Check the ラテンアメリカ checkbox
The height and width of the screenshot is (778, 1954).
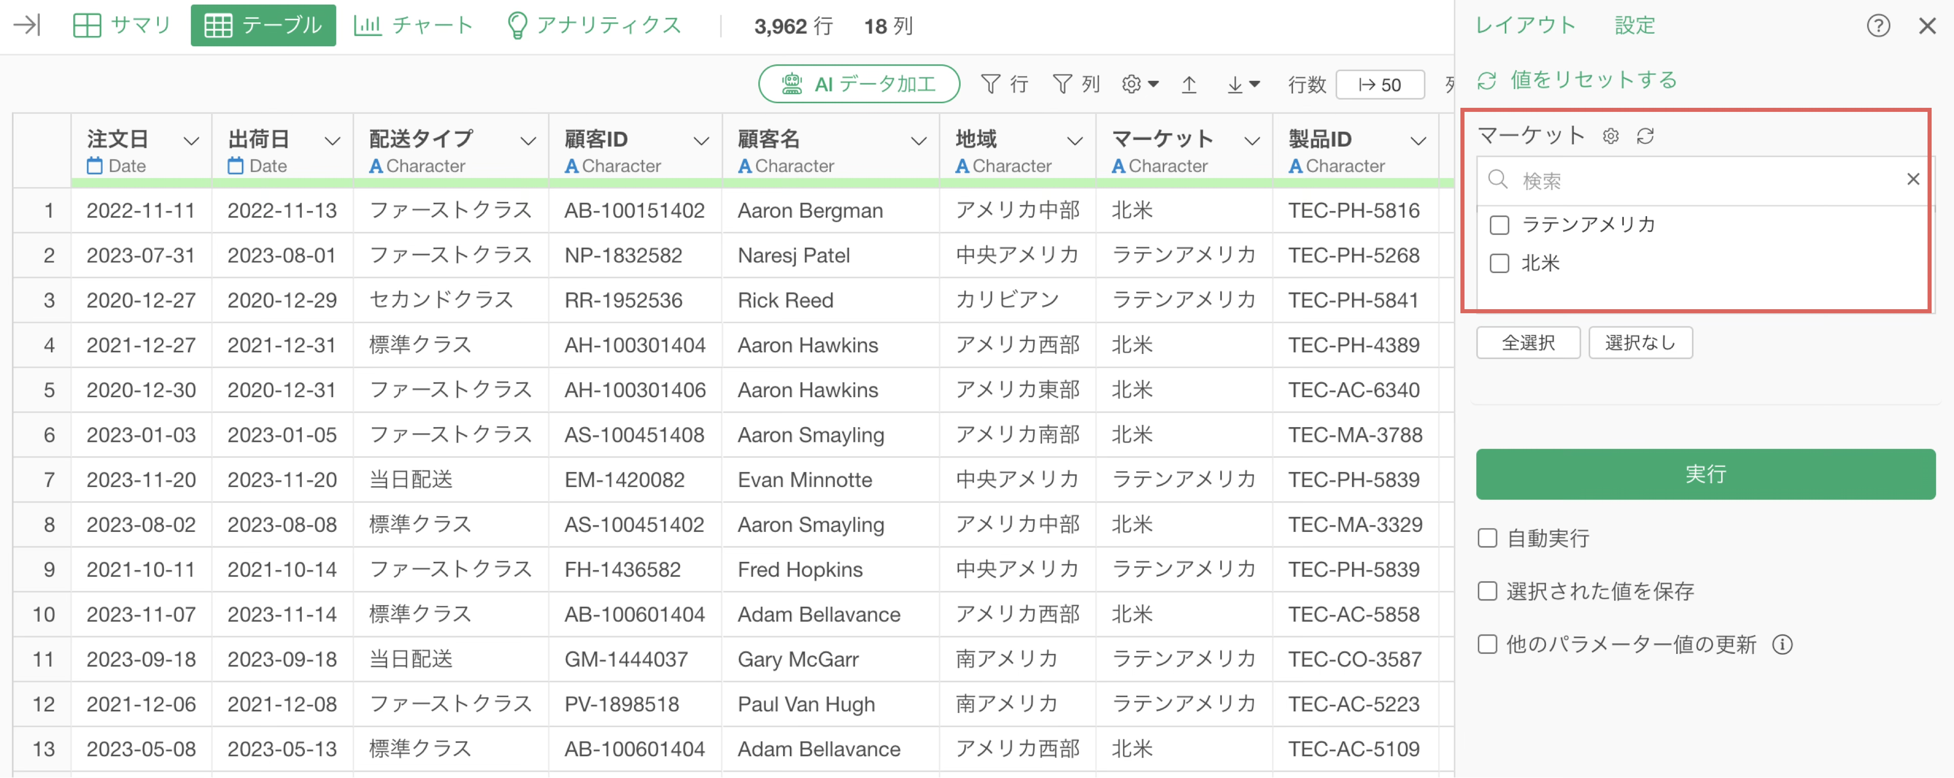(x=1499, y=225)
